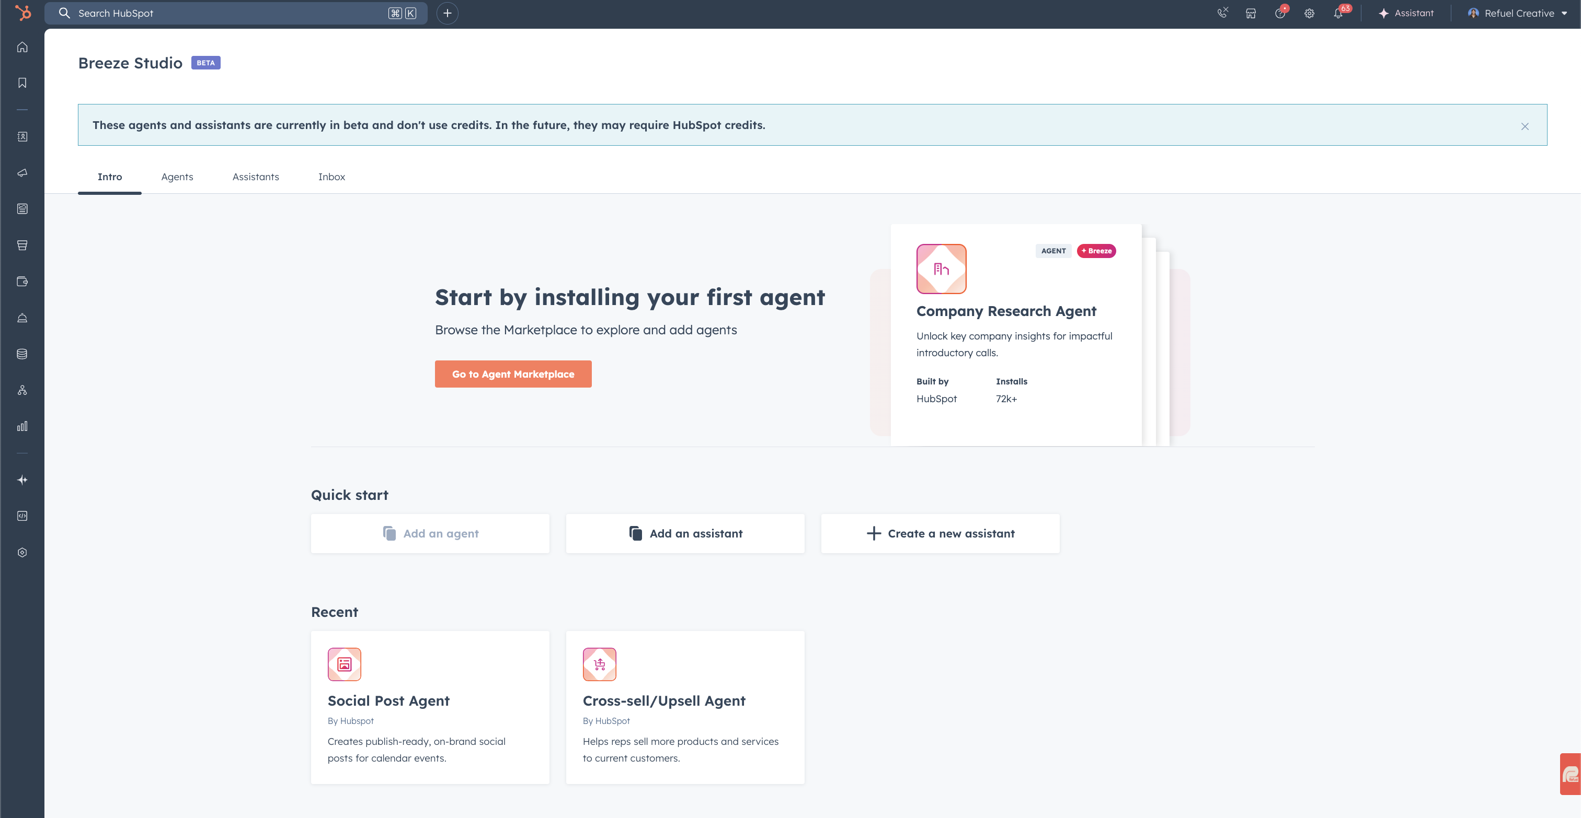The image size is (1581, 818).
Task: Open the Bookmarks sidebar icon
Action: click(22, 83)
